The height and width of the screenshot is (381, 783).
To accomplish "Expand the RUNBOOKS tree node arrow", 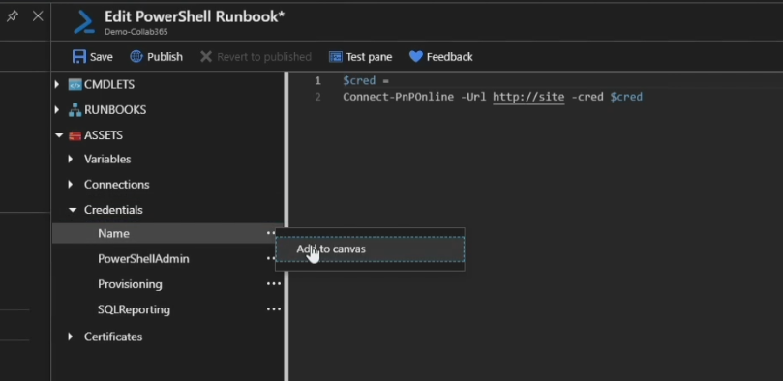I will coord(56,110).
